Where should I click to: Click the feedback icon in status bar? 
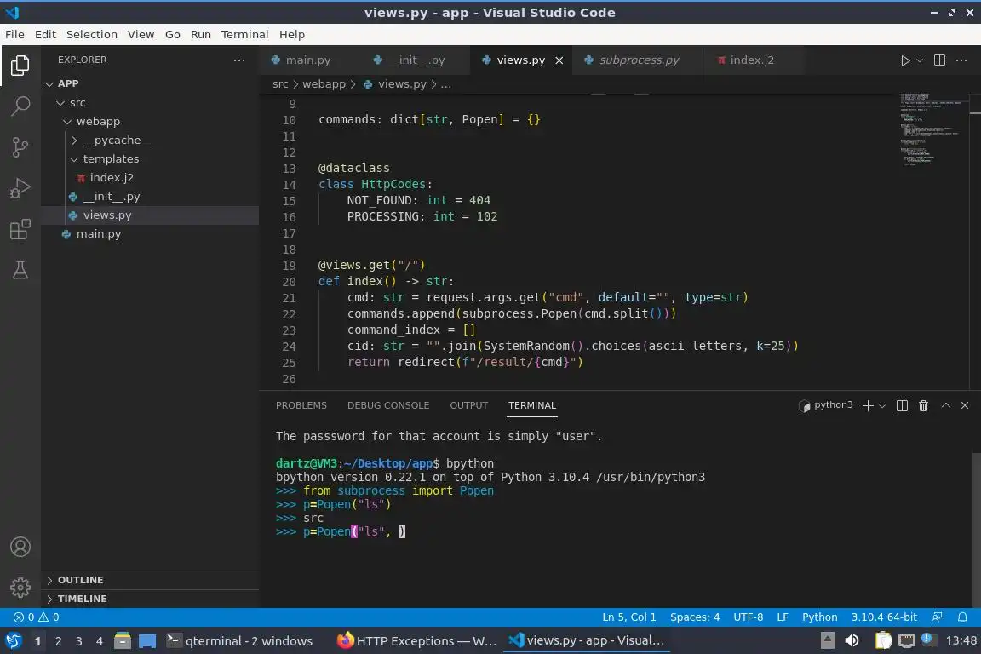click(937, 617)
